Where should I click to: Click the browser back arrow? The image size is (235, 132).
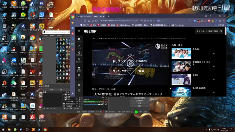tap(78, 21)
